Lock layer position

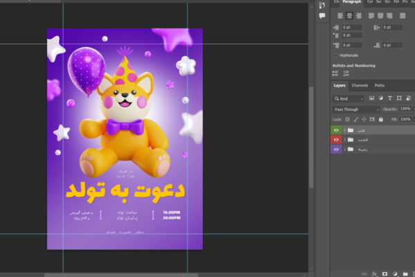(364, 120)
